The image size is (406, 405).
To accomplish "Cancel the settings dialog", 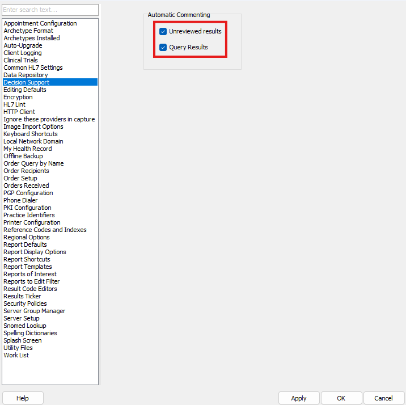I will click(384, 398).
